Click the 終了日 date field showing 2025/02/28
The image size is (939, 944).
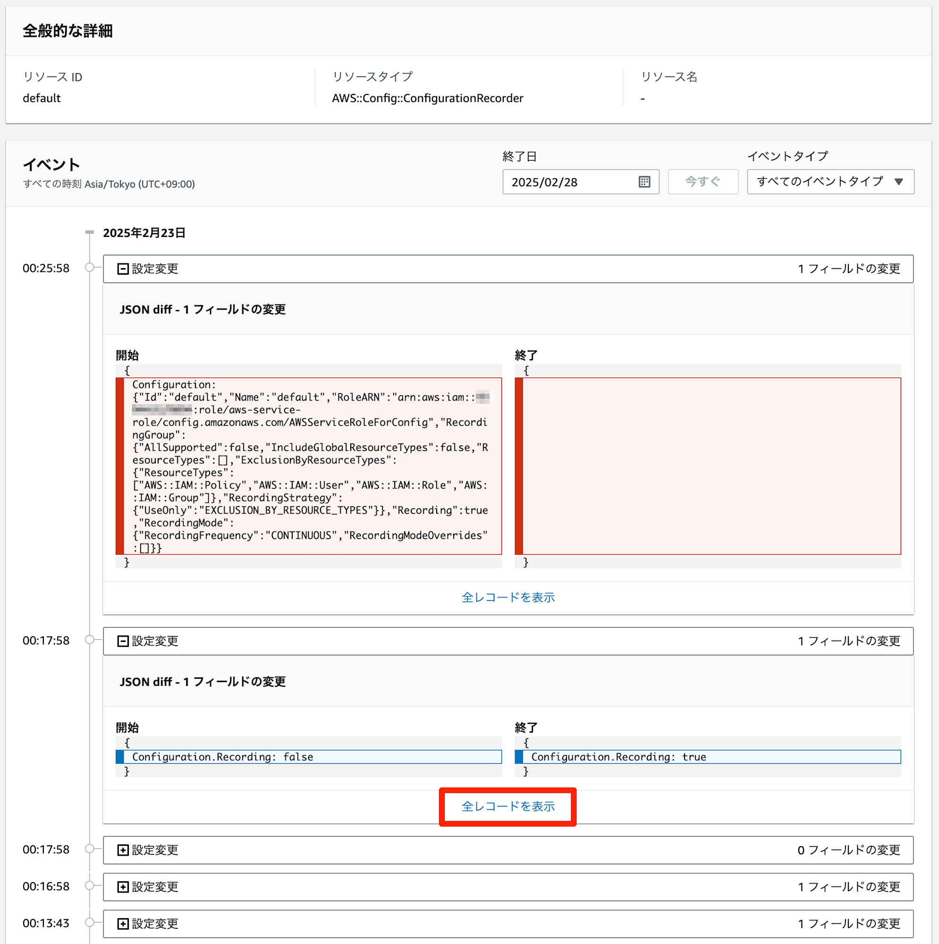coord(581,182)
